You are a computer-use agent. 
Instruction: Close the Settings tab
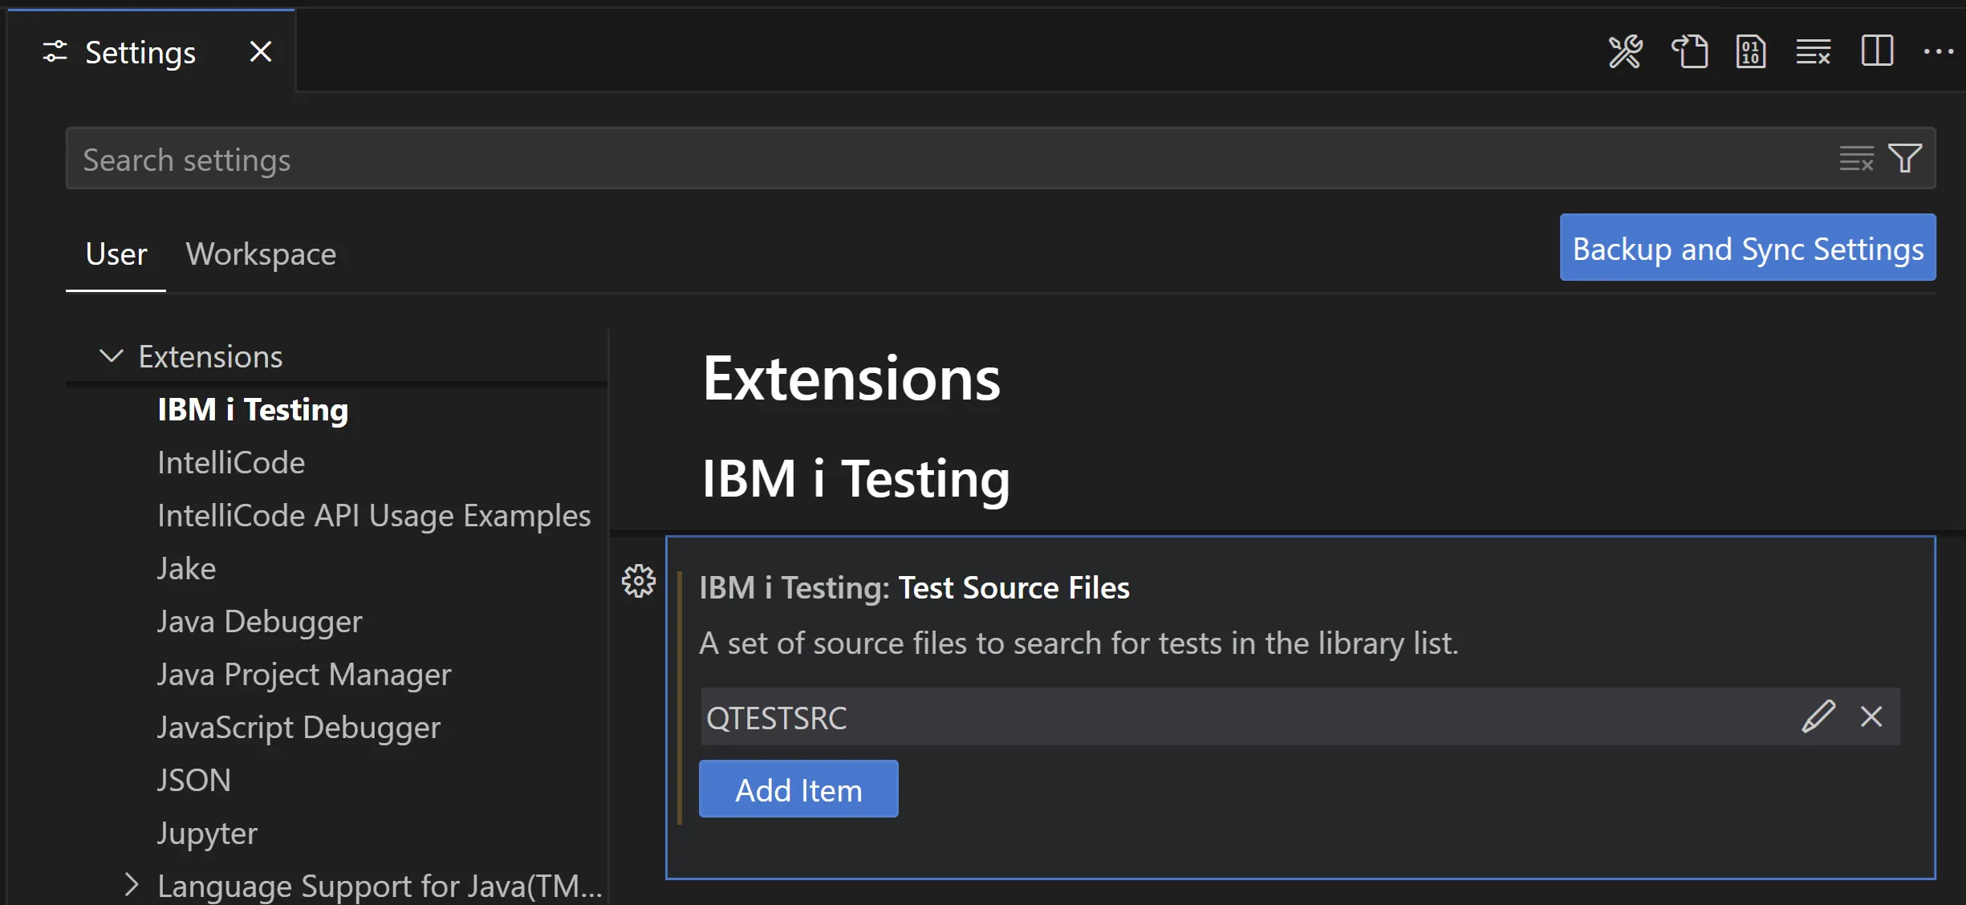(x=261, y=52)
